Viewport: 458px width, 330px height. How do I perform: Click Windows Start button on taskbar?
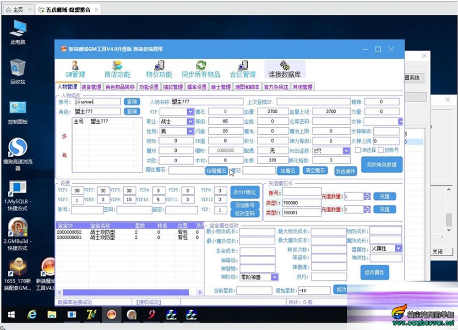11,314
